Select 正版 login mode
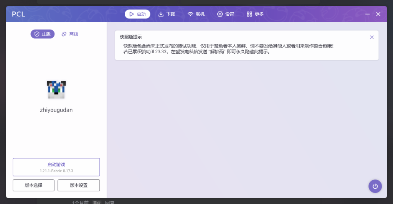Image resolution: width=393 pixels, height=204 pixels. point(43,34)
